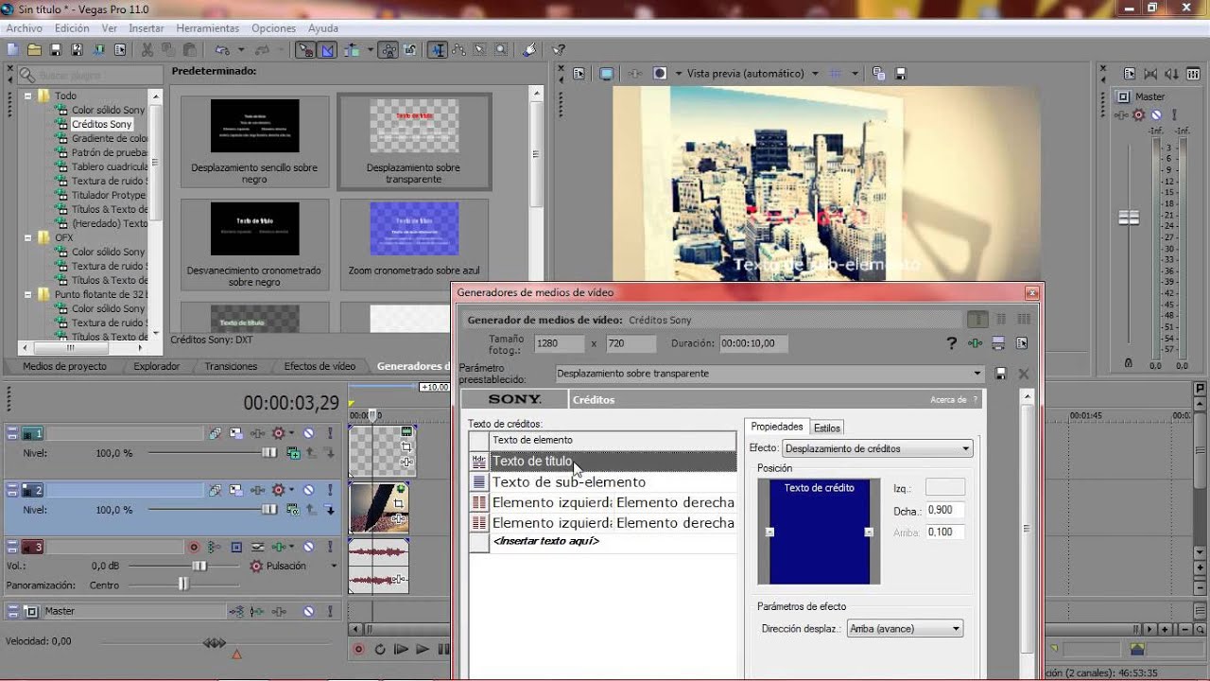
Task: Open the Insertar menu
Action: tap(147, 28)
